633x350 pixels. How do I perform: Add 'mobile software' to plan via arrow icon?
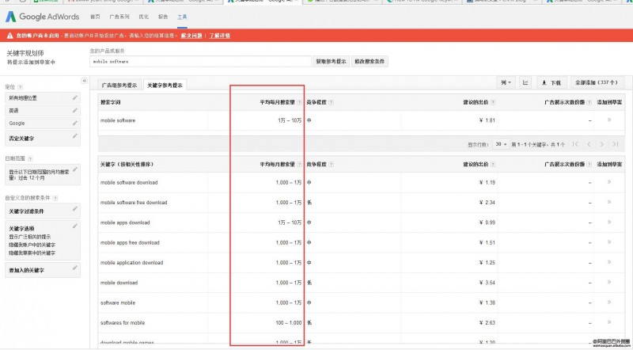[608, 120]
